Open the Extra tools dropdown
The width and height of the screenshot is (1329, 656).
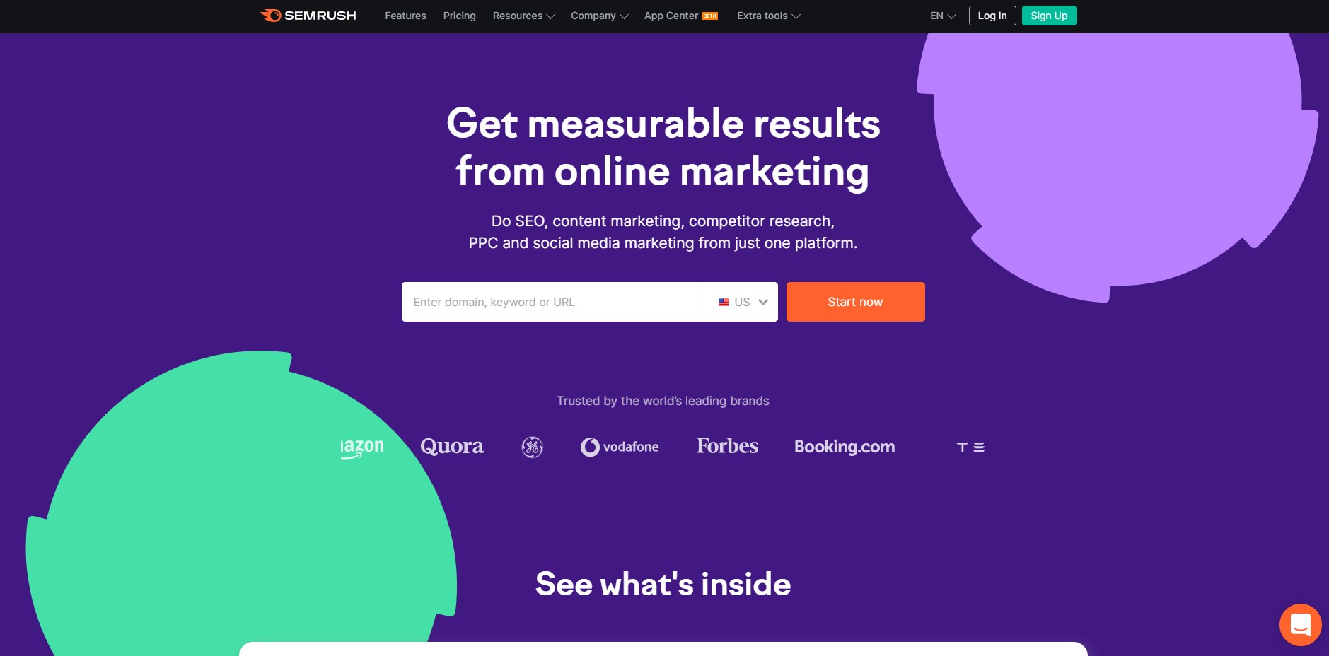point(768,16)
